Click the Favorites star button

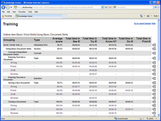7,16
